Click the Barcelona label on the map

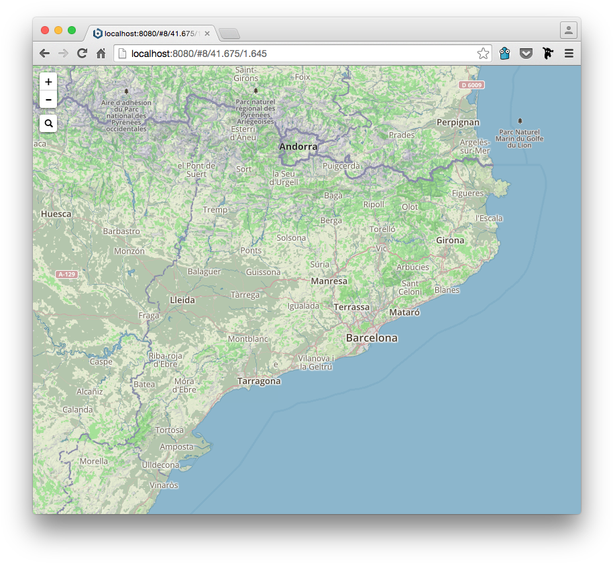(x=372, y=338)
